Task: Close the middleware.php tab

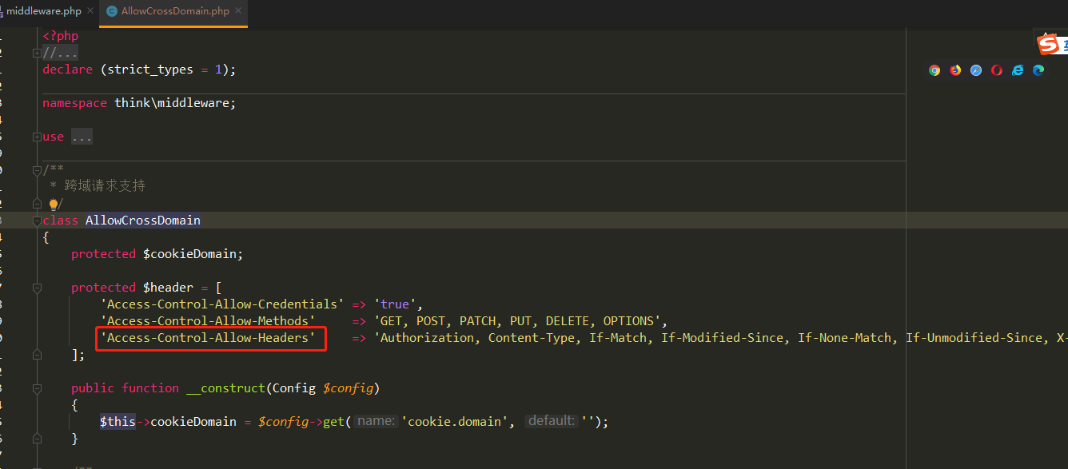Action: coord(89,11)
